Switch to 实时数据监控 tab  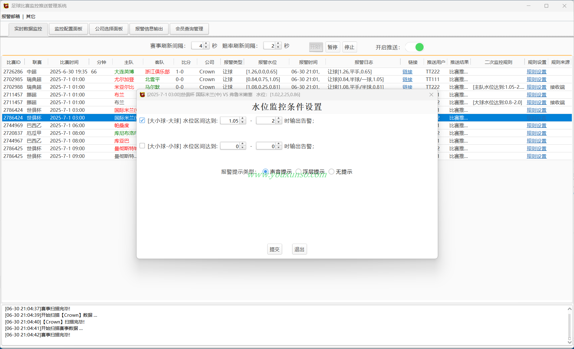(x=28, y=29)
